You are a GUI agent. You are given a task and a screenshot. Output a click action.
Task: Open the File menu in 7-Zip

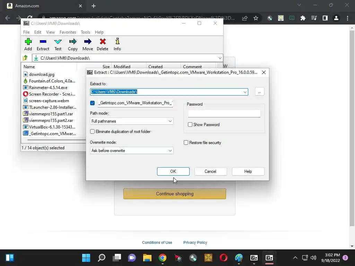point(26,32)
